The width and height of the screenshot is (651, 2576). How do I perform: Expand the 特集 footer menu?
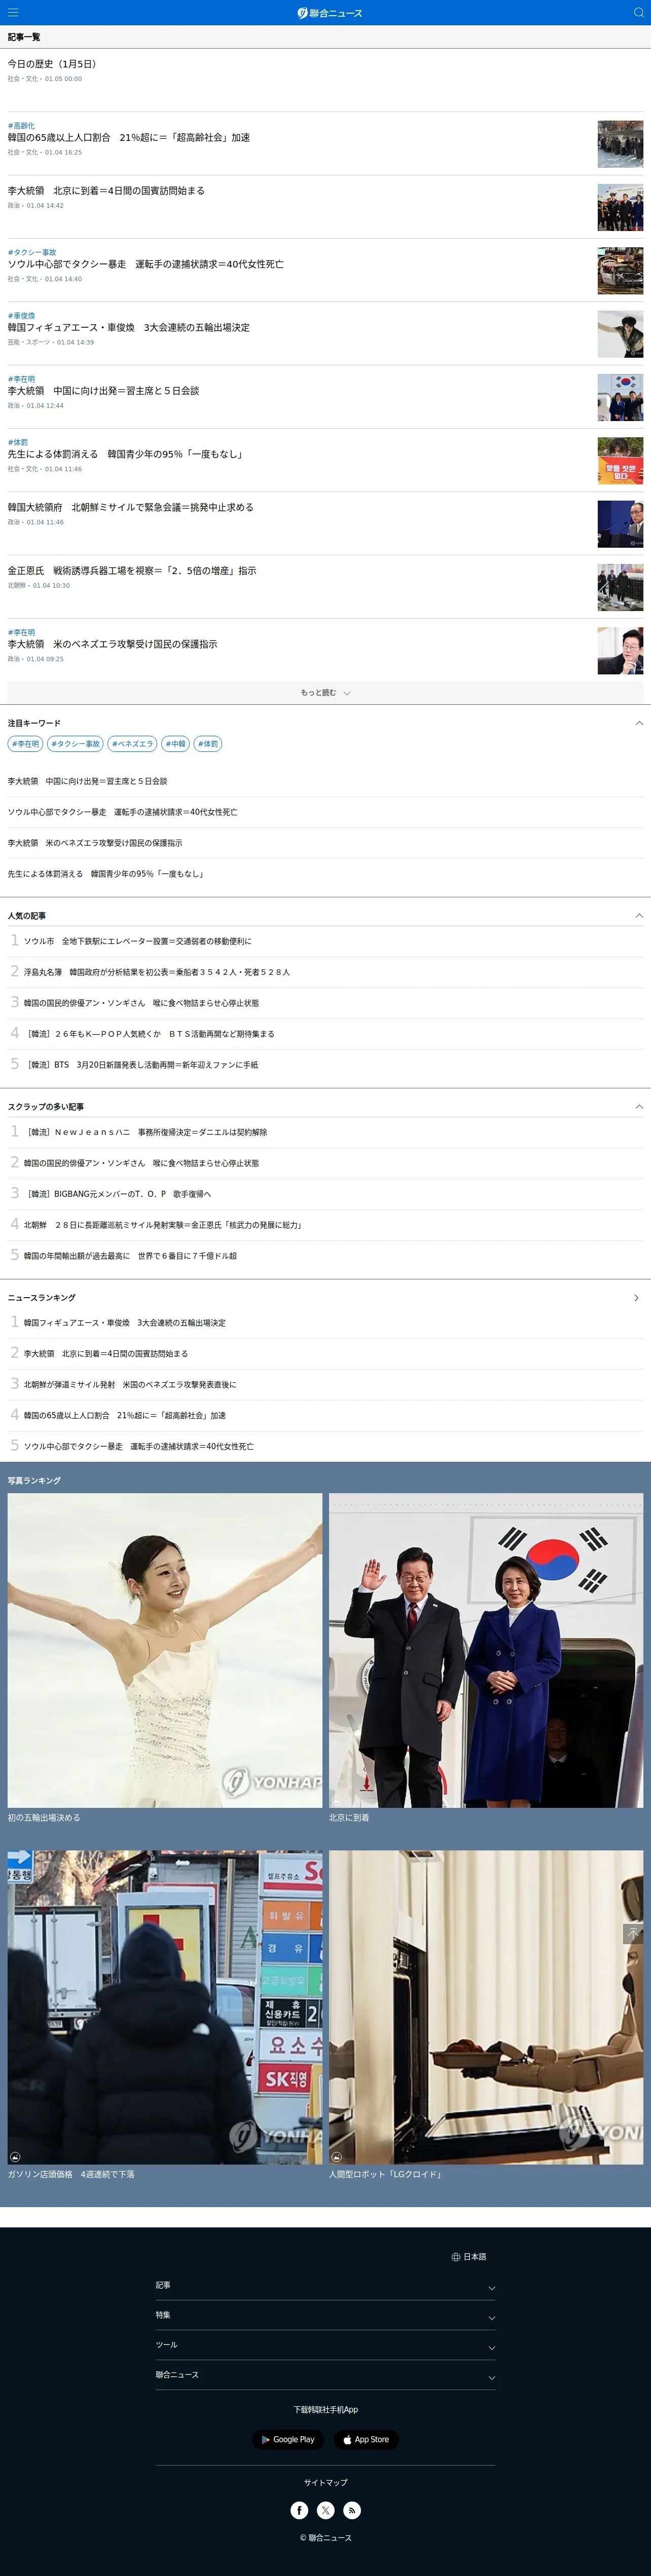click(325, 2316)
